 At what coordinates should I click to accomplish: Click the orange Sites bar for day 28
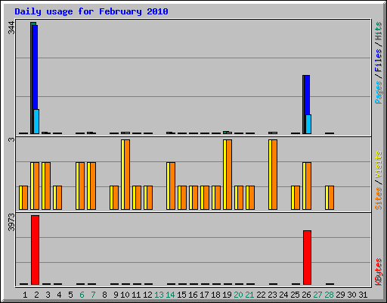click(331, 198)
